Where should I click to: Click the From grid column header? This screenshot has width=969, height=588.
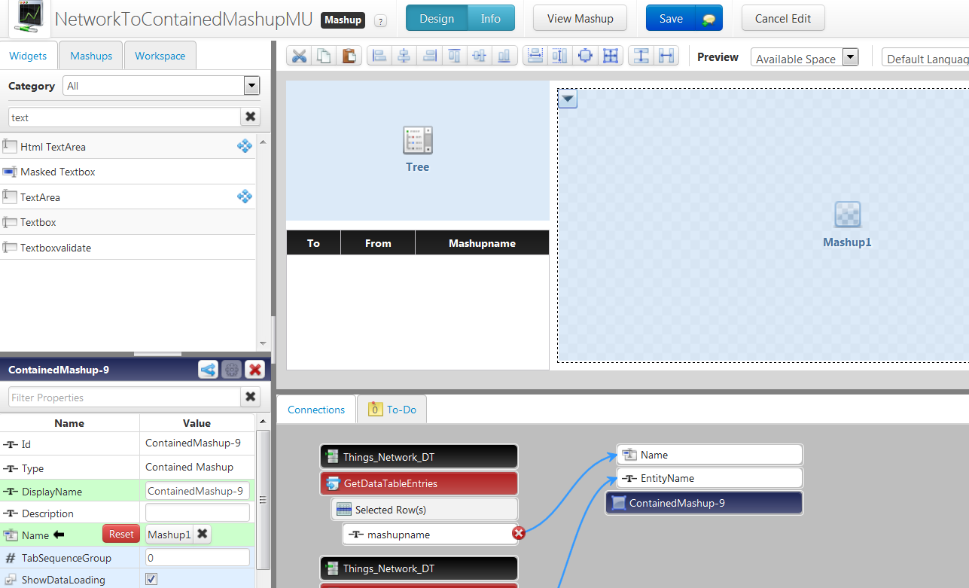pos(378,242)
